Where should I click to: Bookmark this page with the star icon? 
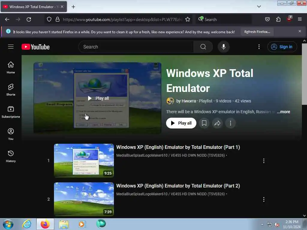(188, 19)
